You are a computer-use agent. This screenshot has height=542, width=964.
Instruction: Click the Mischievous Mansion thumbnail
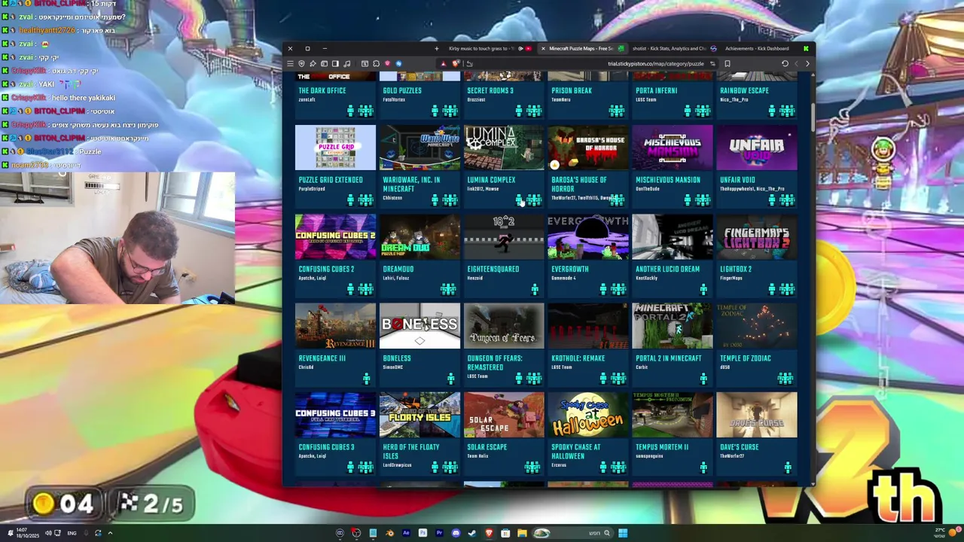tap(673, 148)
